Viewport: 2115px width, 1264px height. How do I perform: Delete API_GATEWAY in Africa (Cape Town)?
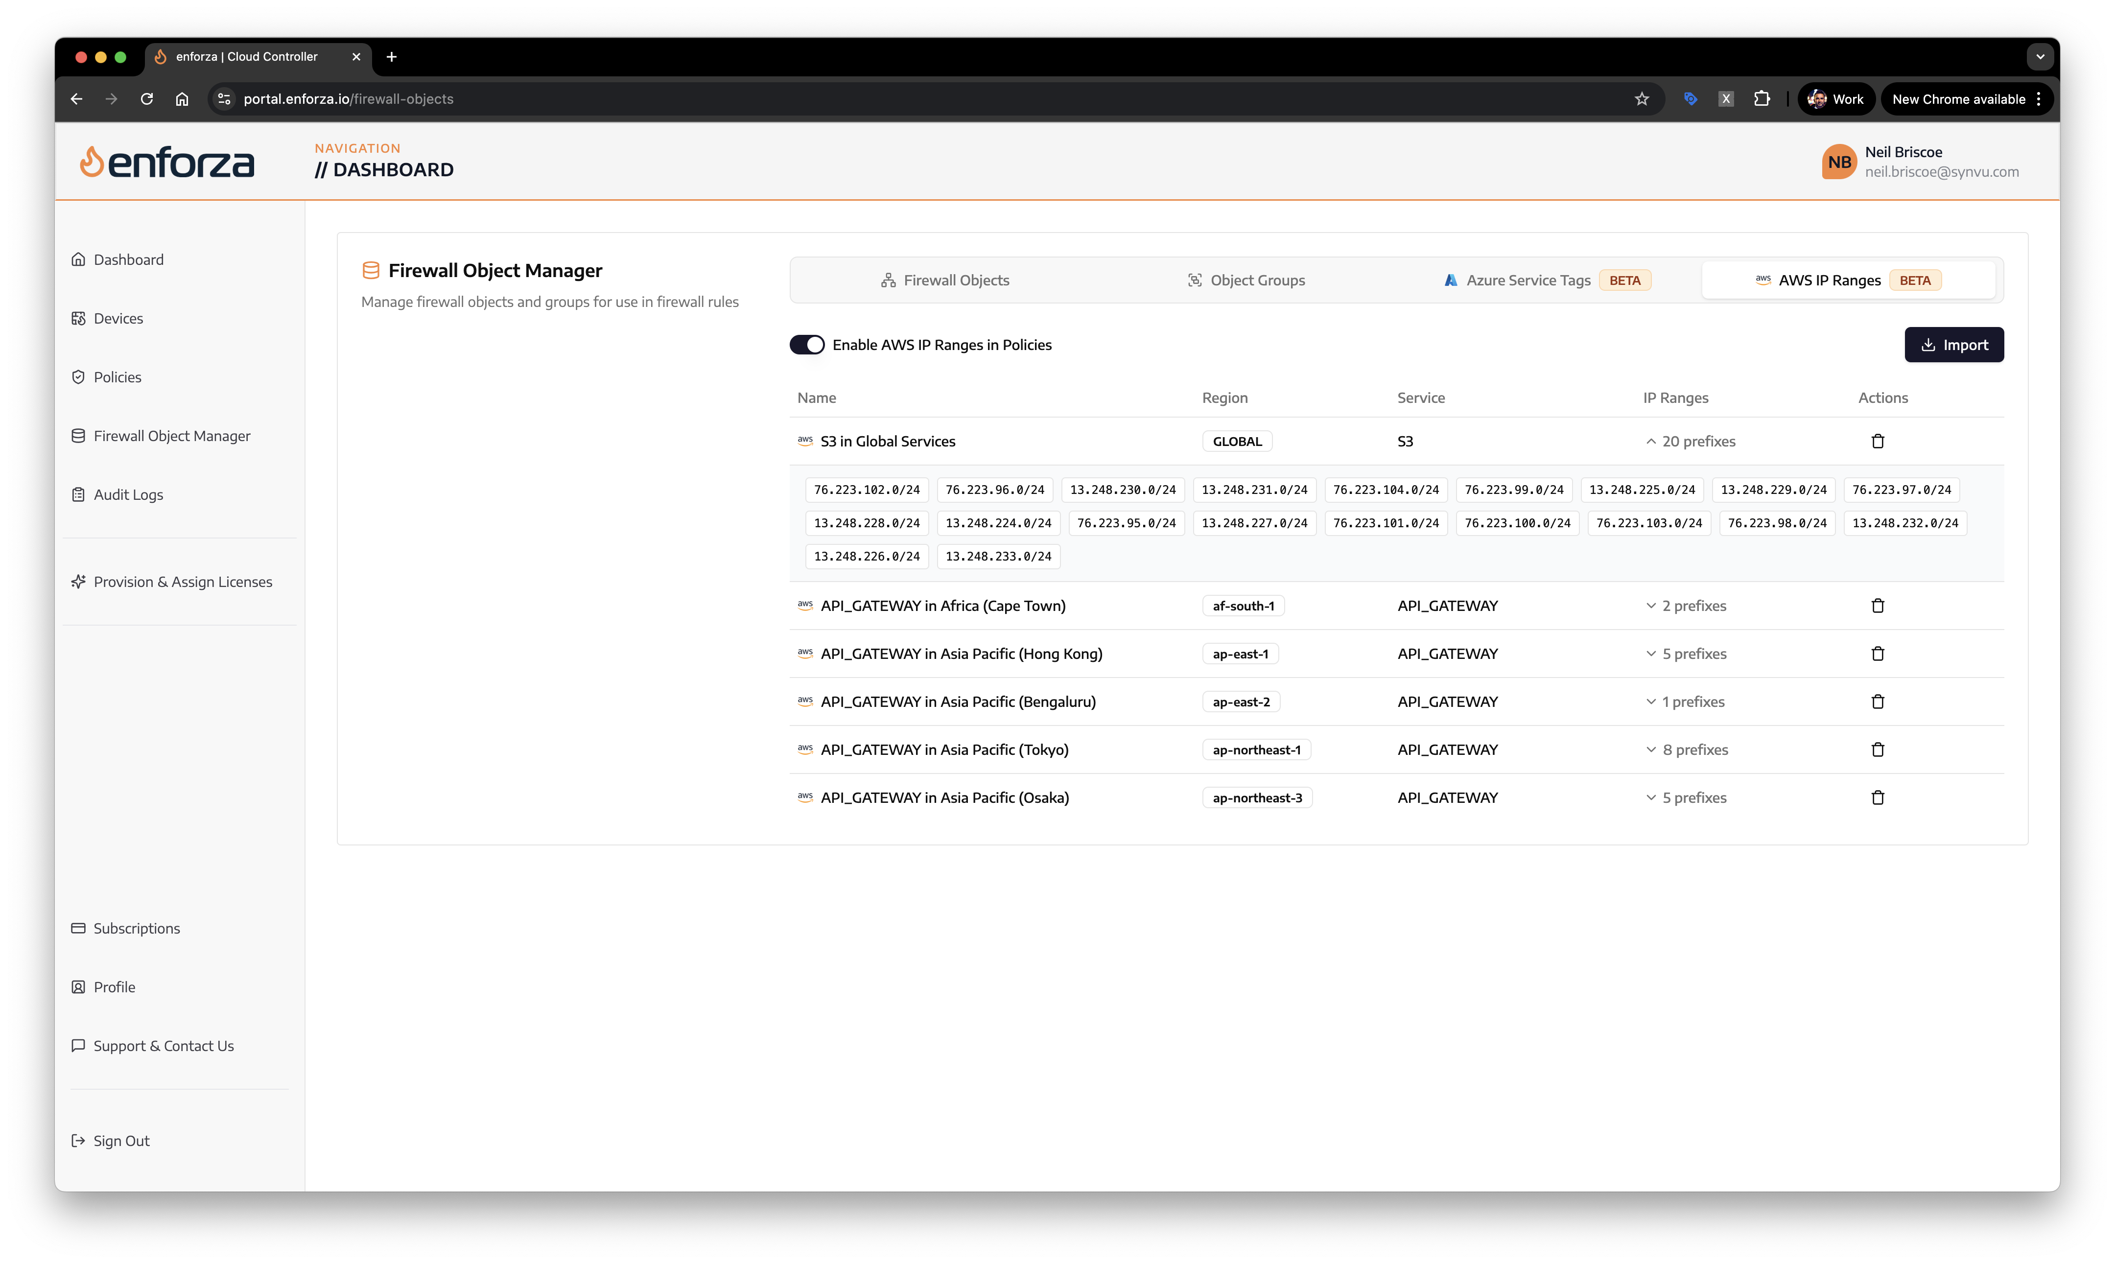click(1878, 606)
